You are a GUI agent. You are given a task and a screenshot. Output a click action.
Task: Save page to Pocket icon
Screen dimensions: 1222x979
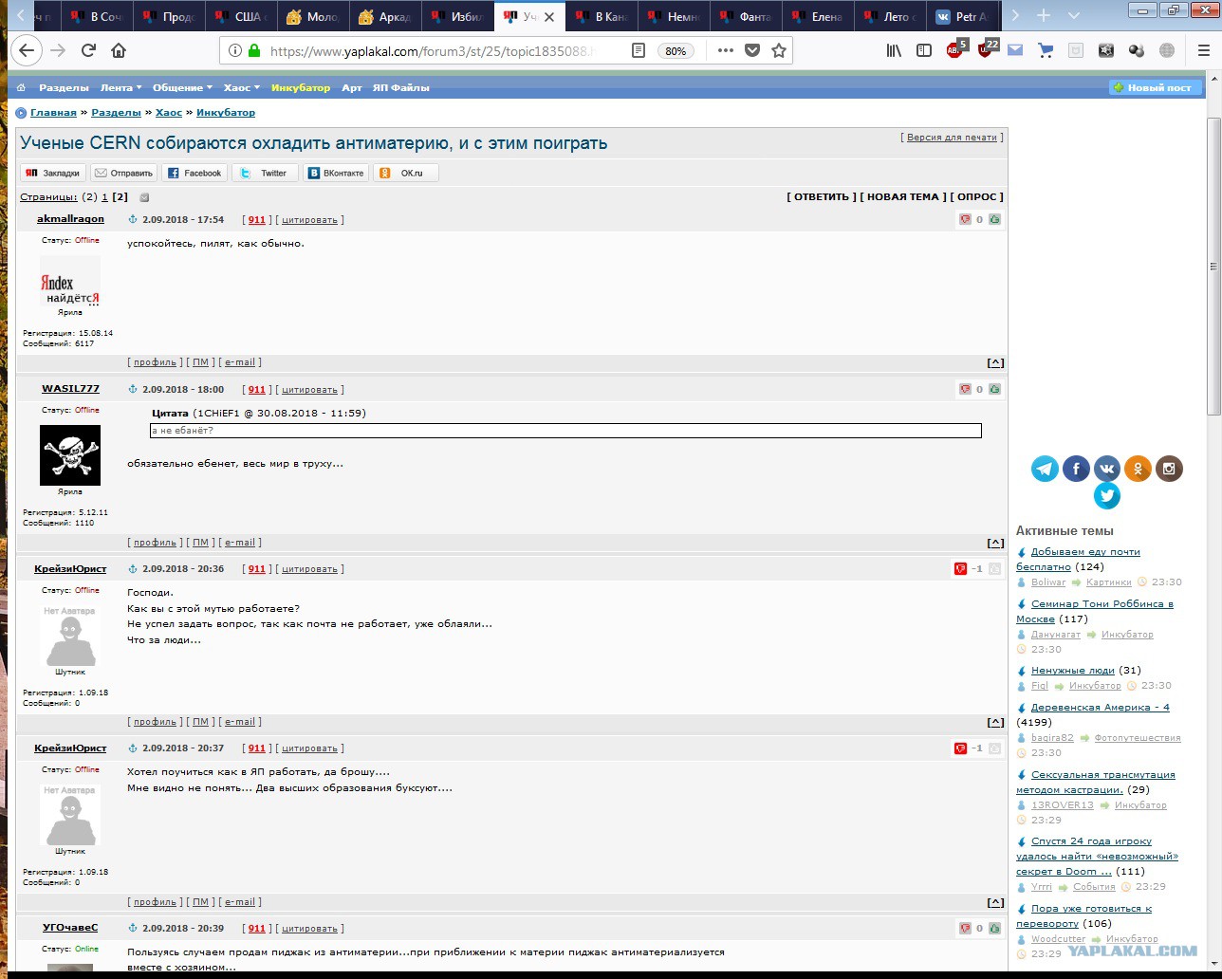[x=752, y=50]
